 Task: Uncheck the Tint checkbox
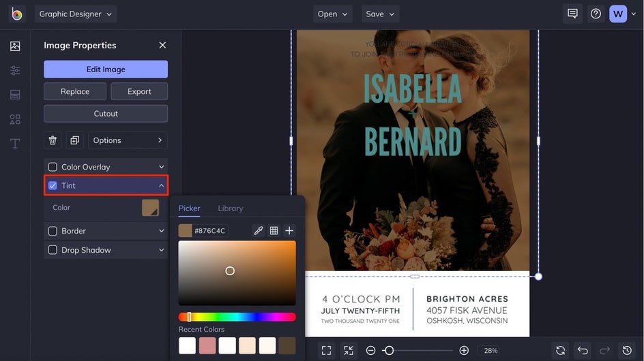pos(53,185)
